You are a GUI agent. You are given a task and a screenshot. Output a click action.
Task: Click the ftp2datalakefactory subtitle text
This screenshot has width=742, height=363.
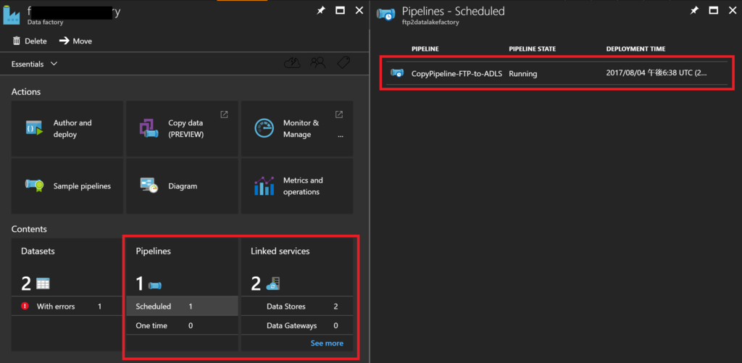[430, 22]
